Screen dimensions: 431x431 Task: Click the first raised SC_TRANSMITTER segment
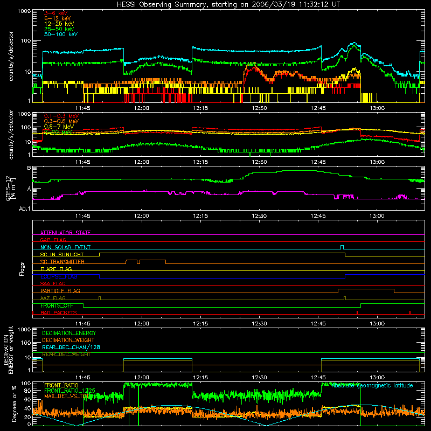coord(131,260)
